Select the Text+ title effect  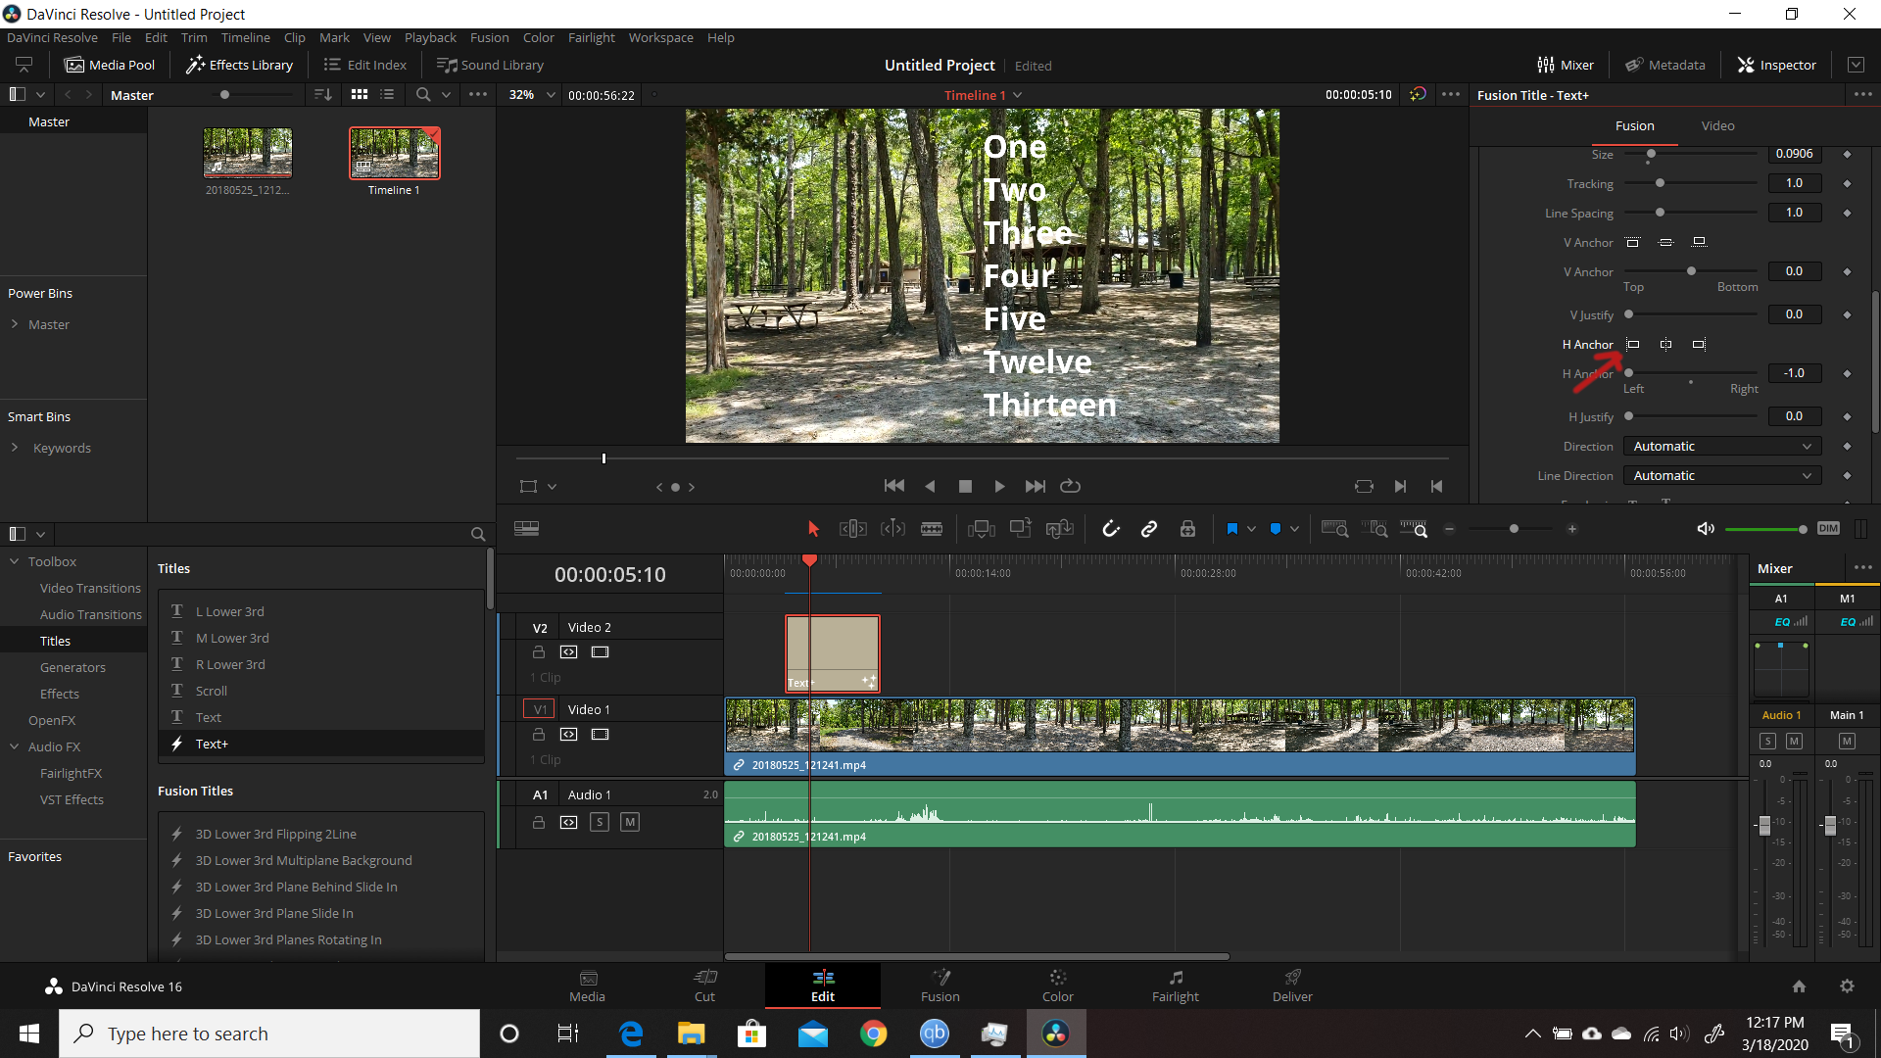[320, 744]
